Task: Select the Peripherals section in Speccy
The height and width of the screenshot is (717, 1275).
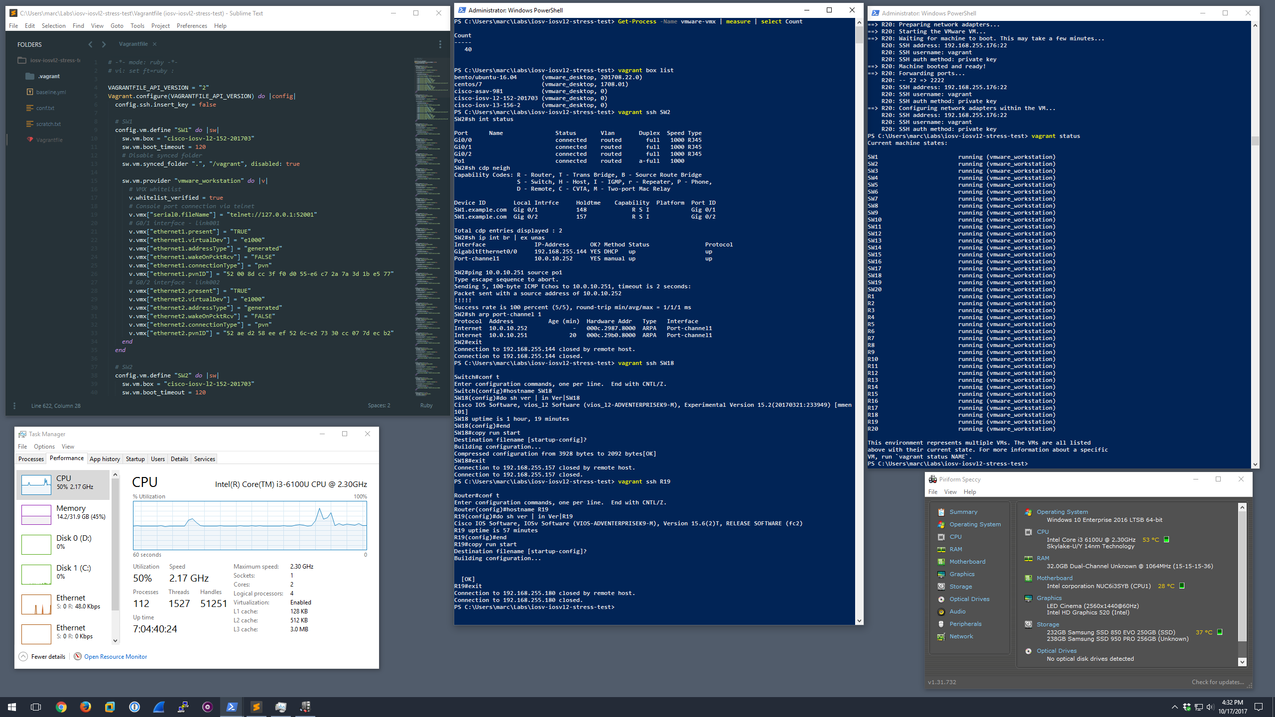Action: (965, 623)
